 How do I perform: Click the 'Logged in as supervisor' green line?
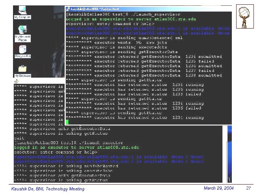(131, 19)
